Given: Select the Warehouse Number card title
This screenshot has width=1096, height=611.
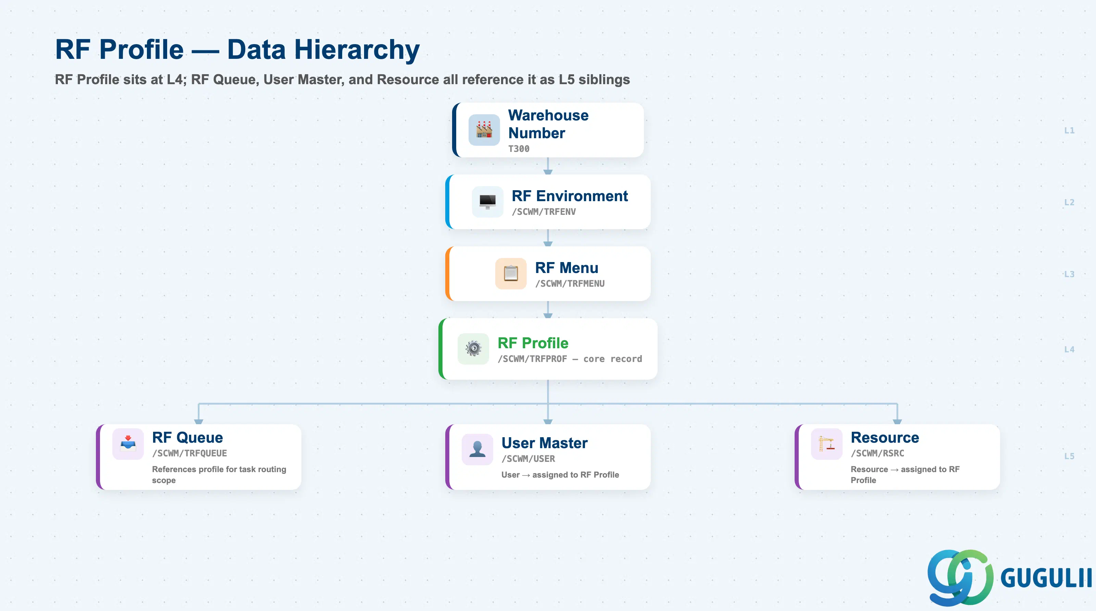Looking at the screenshot, I should coord(548,124).
